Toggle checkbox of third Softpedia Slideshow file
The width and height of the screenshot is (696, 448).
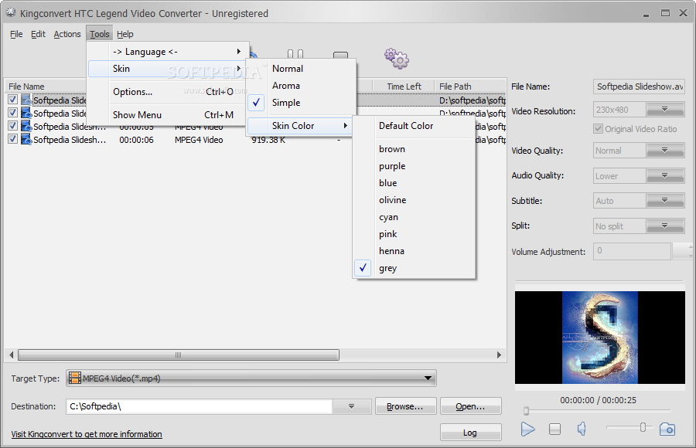tap(13, 126)
